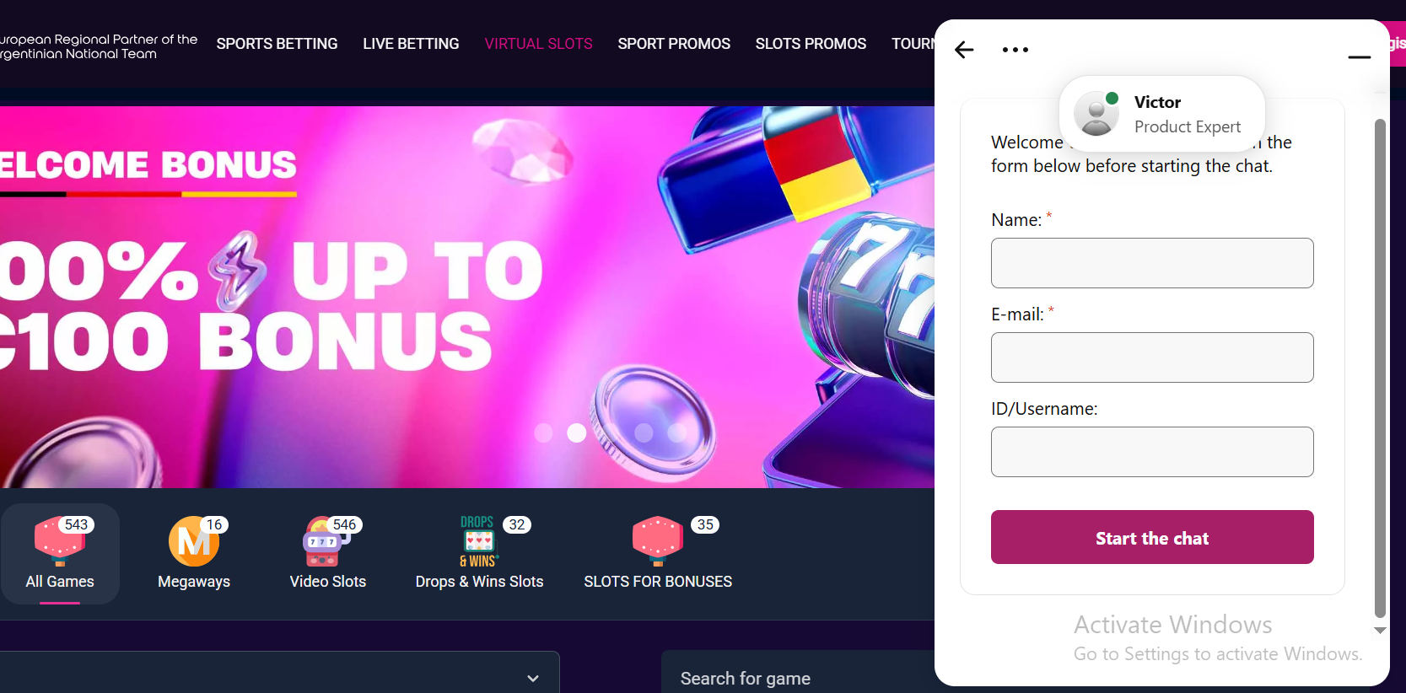This screenshot has height=693, width=1406.
Task: Open the Megaways category icon
Action: click(x=194, y=540)
